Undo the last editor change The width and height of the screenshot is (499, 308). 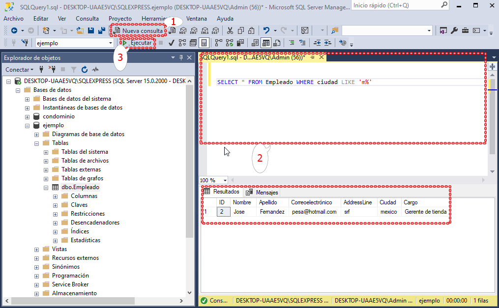point(266,30)
